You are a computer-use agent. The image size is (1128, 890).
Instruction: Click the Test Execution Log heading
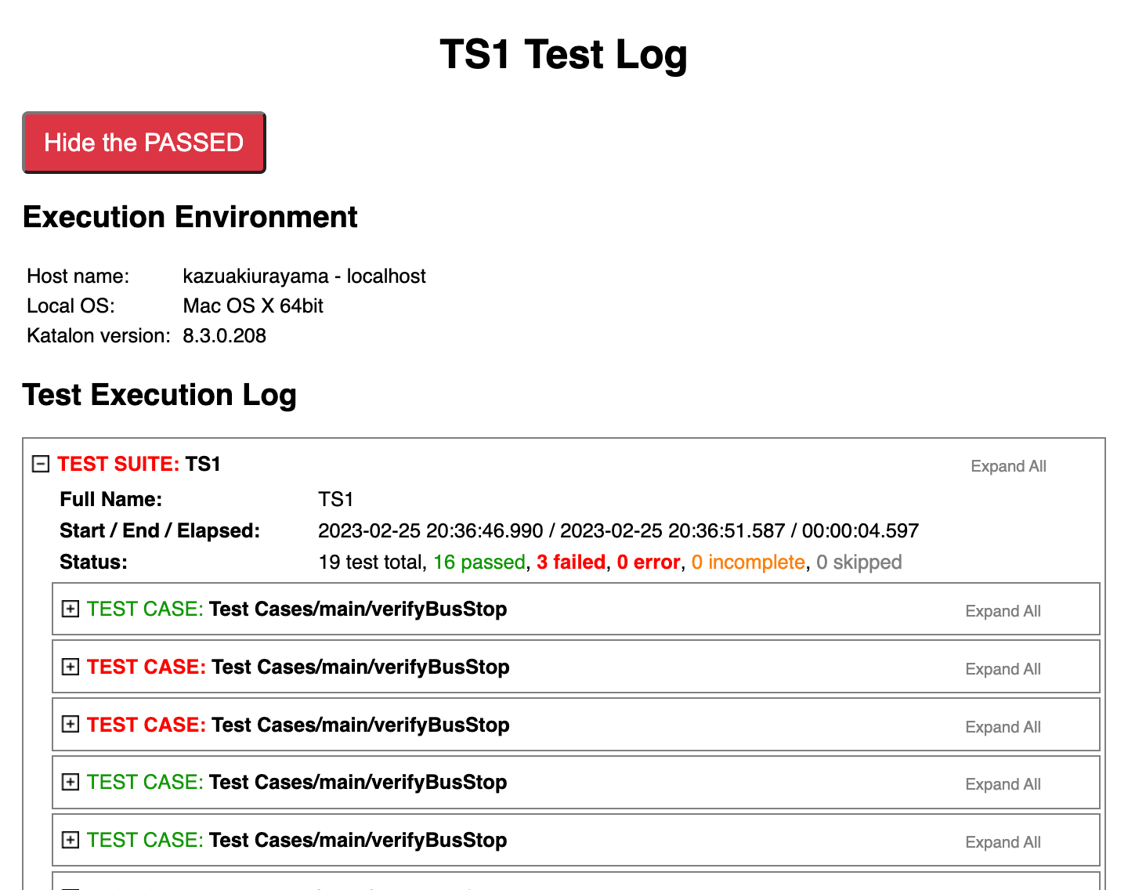click(x=159, y=395)
